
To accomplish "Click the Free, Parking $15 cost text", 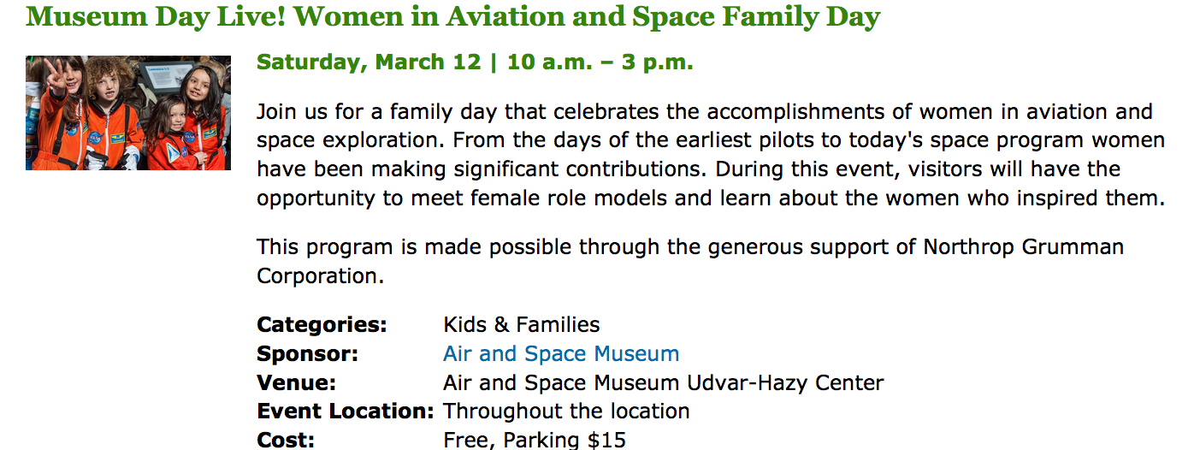I will click(534, 440).
